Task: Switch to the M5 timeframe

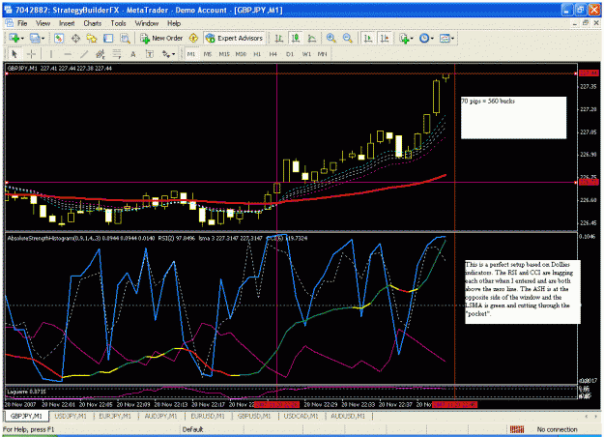Action: [208, 54]
